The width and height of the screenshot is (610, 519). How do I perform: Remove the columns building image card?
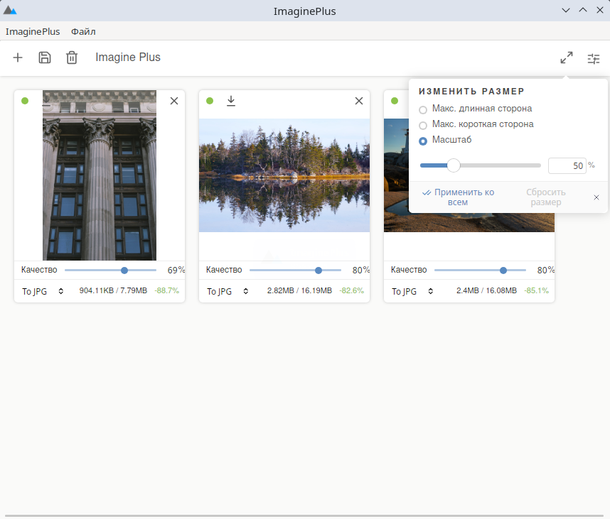pyautogui.click(x=174, y=101)
